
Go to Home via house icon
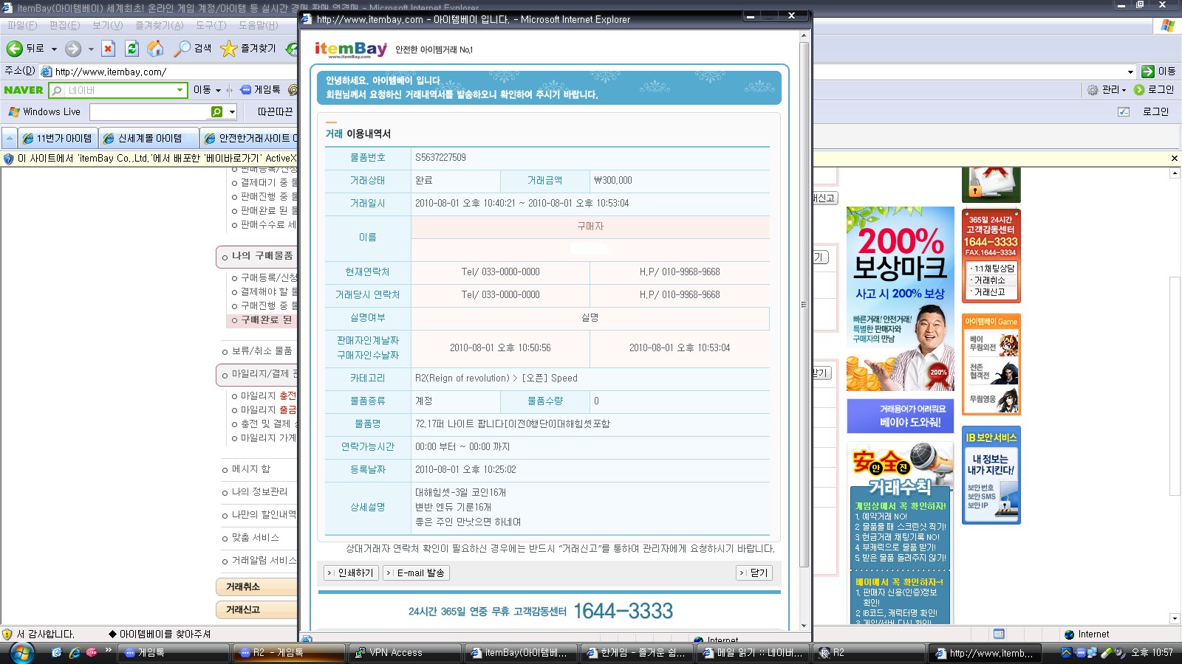coord(155,49)
